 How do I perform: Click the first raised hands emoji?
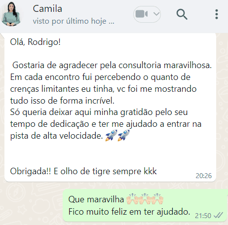pyautogui.click(x=133, y=199)
